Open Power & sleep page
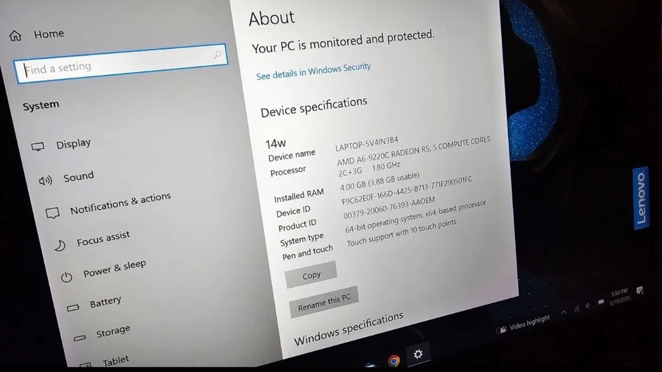 115,269
